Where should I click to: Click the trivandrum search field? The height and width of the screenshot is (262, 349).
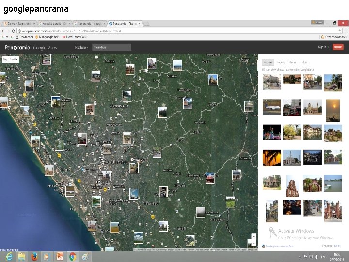coord(111,47)
